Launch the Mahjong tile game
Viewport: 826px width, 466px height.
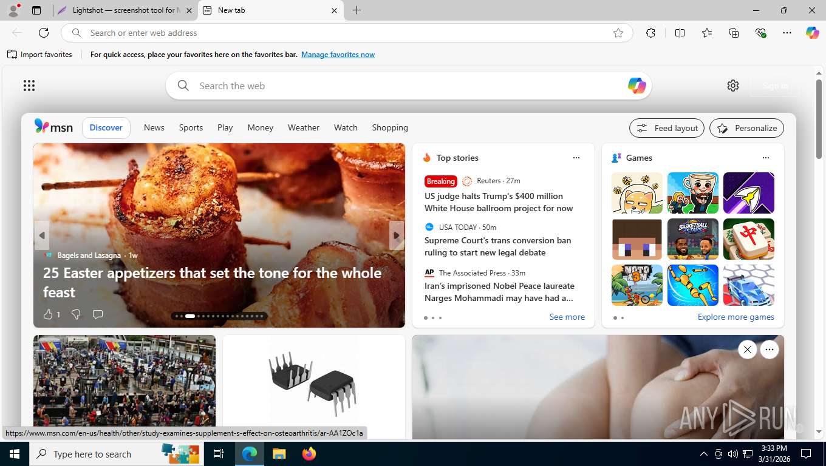[749, 239]
